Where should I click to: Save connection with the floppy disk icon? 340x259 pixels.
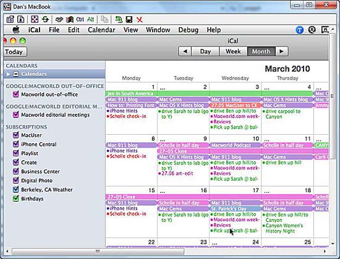129,20
